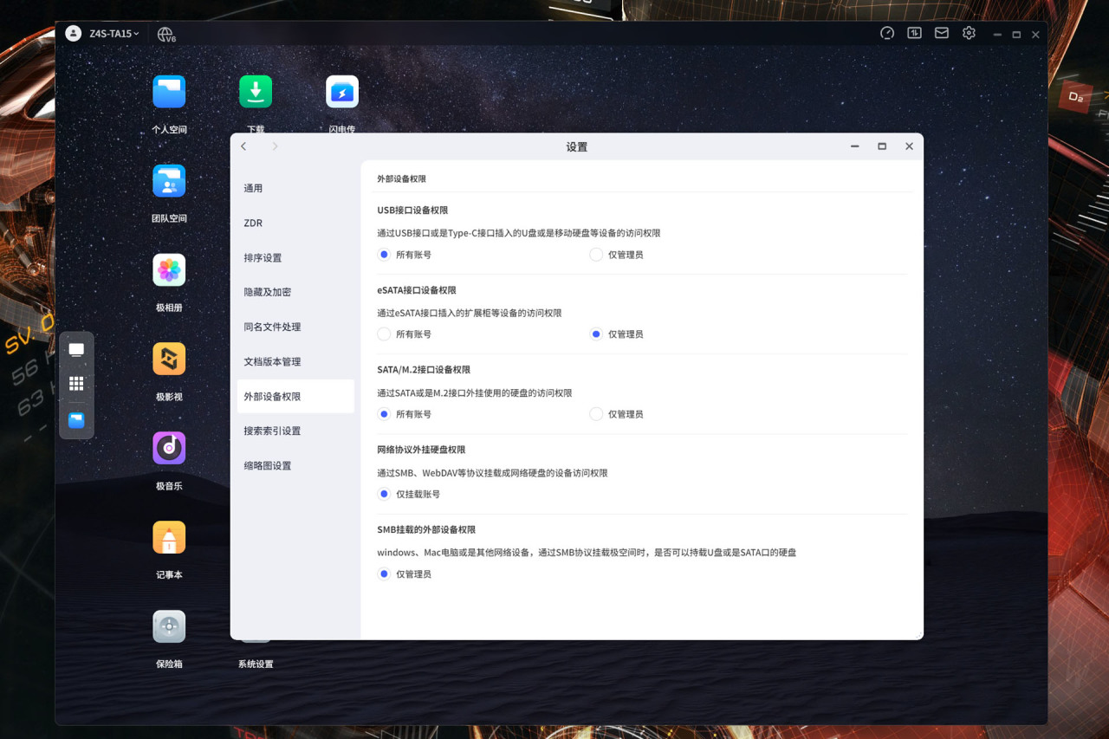Select 仅管理员 for USB接口设备权限
This screenshot has height=739, width=1109.
pos(596,255)
